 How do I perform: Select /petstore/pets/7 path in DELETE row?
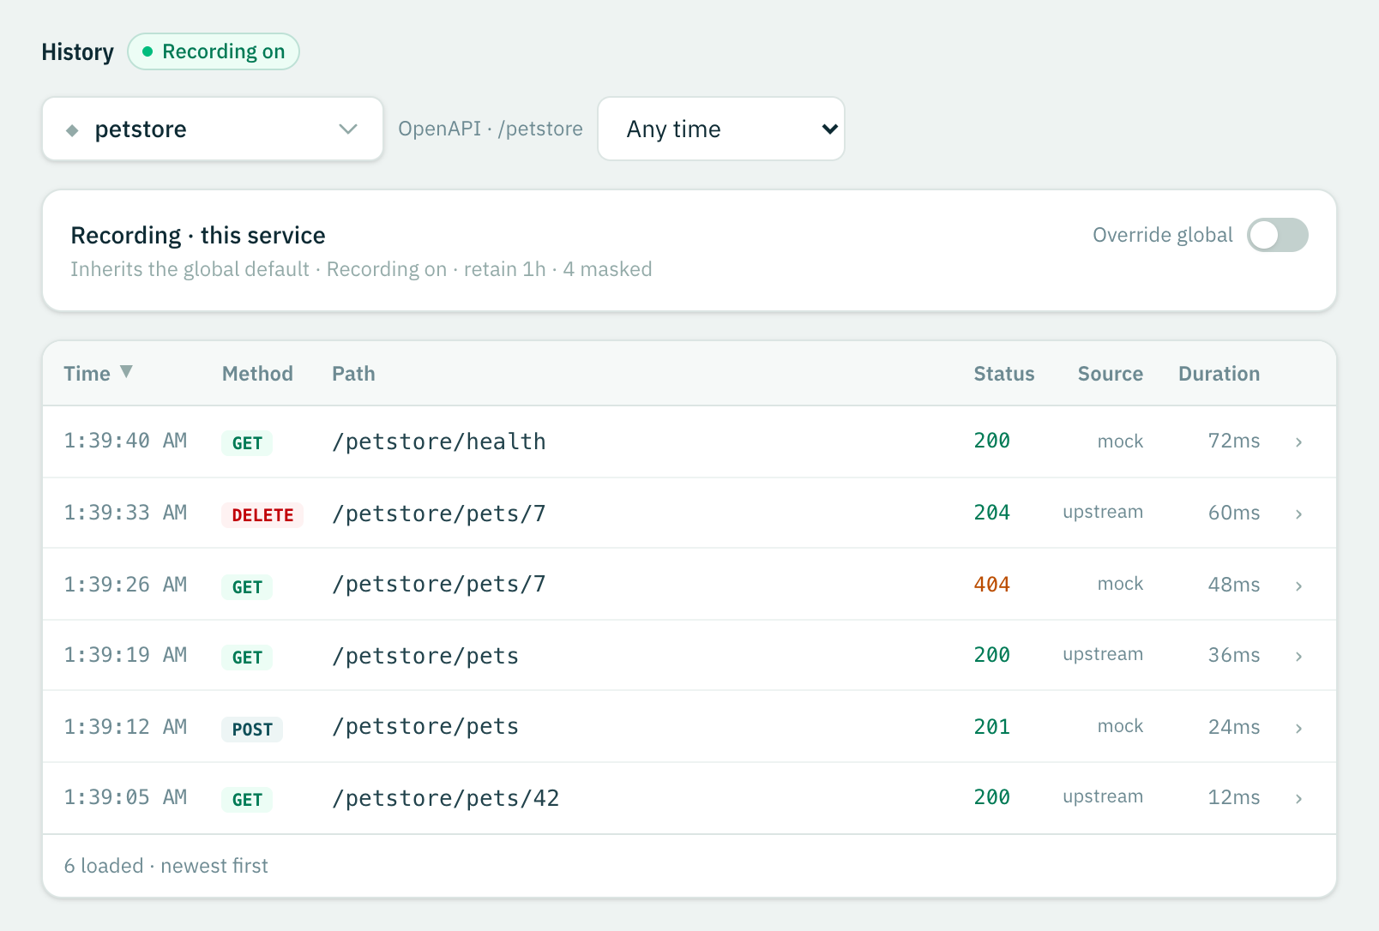439,514
